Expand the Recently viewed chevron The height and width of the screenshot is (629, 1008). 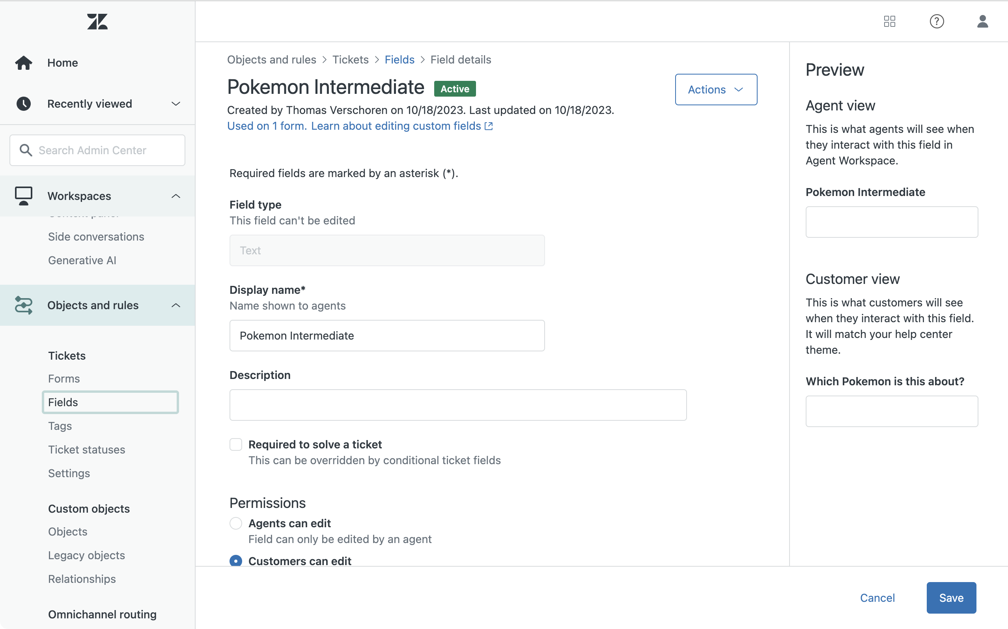pyautogui.click(x=176, y=104)
